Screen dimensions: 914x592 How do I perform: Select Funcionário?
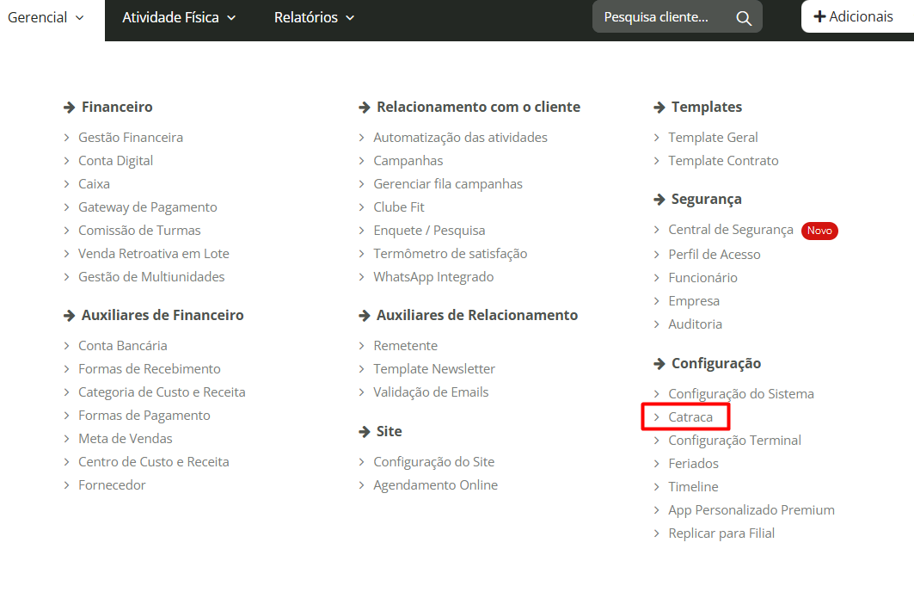point(702,278)
